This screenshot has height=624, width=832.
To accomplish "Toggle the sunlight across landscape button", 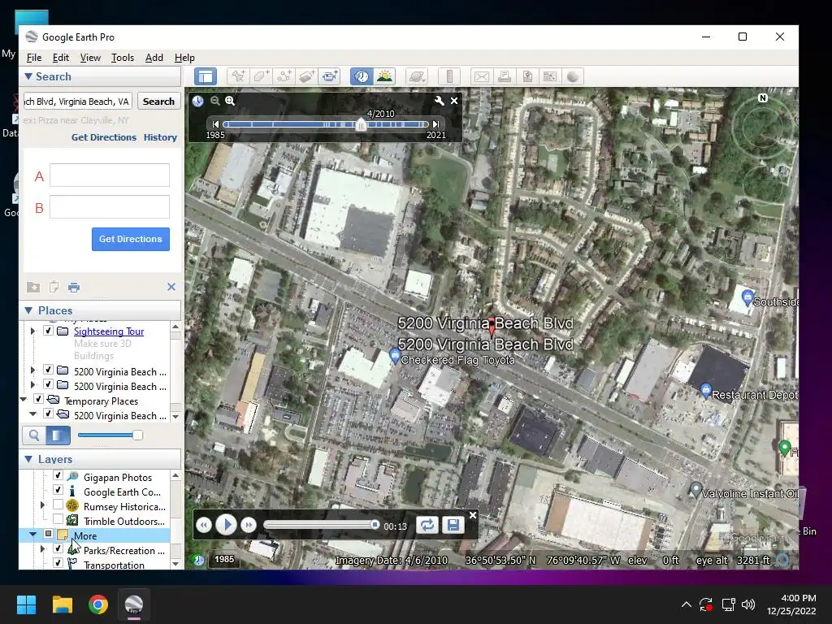I will [384, 76].
